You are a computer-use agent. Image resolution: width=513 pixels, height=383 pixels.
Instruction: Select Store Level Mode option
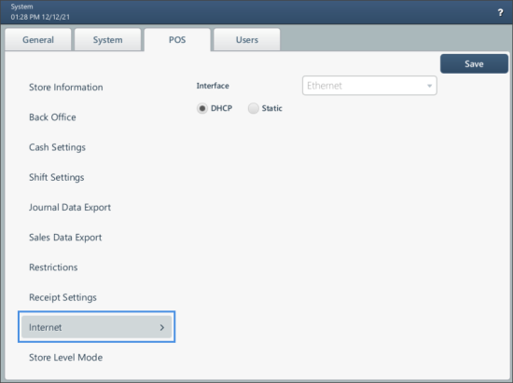[x=66, y=358]
